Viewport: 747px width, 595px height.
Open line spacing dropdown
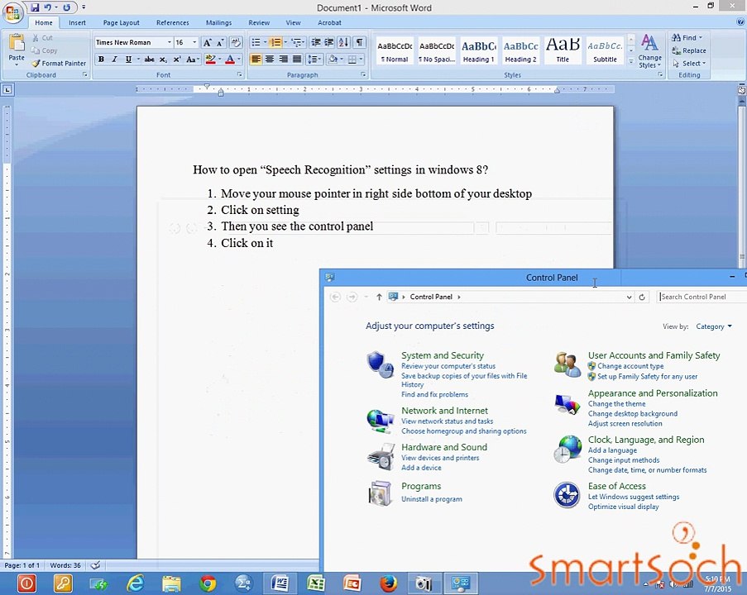click(x=314, y=59)
